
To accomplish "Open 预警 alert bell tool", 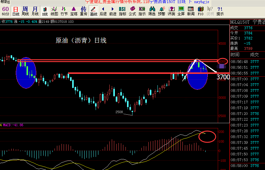I will click(161, 11).
